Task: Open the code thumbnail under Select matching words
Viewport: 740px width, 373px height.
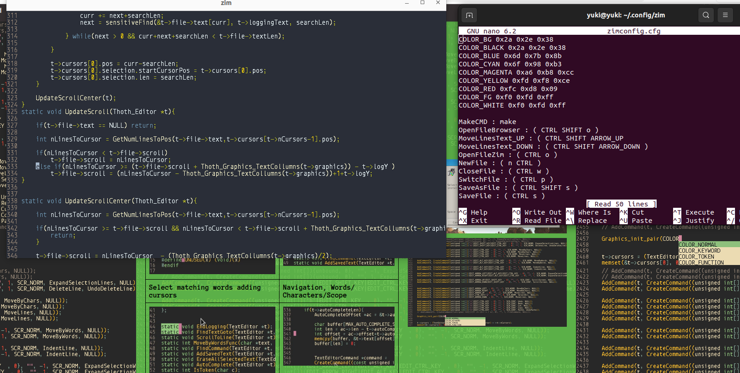Action: (212, 339)
